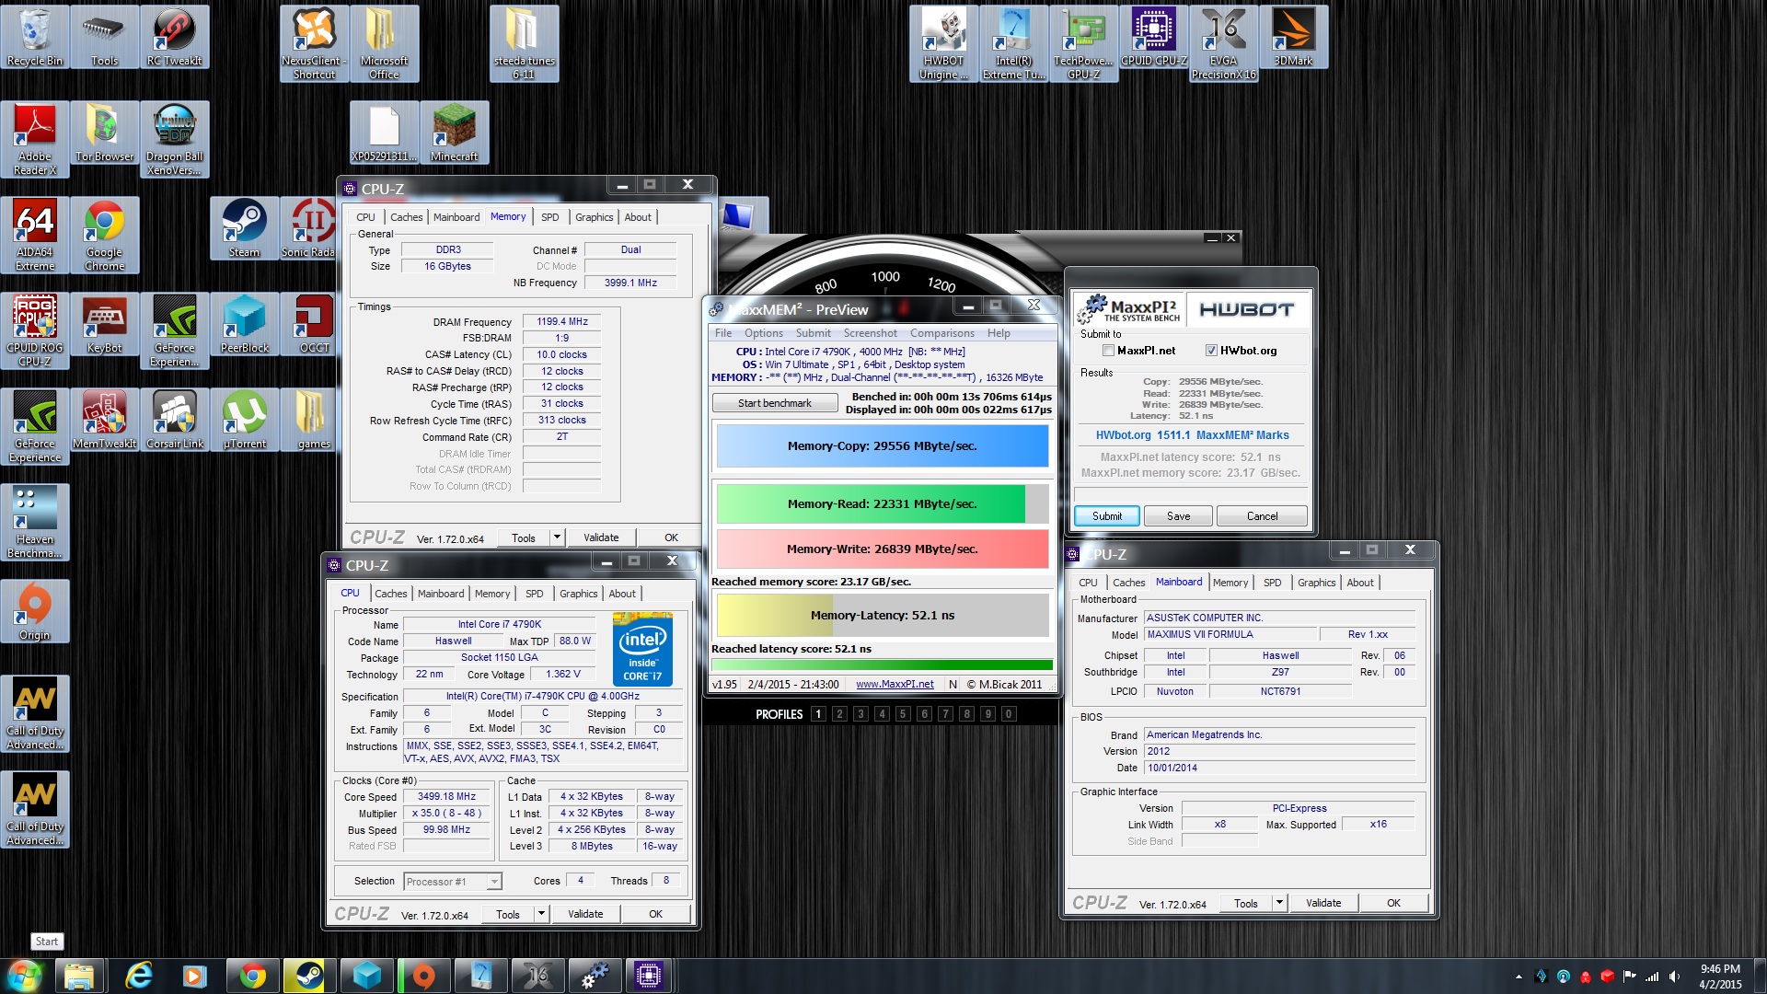Click the taskbar clock 9:46 PM
The height and width of the screenshot is (994, 1767).
point(1720,969)
